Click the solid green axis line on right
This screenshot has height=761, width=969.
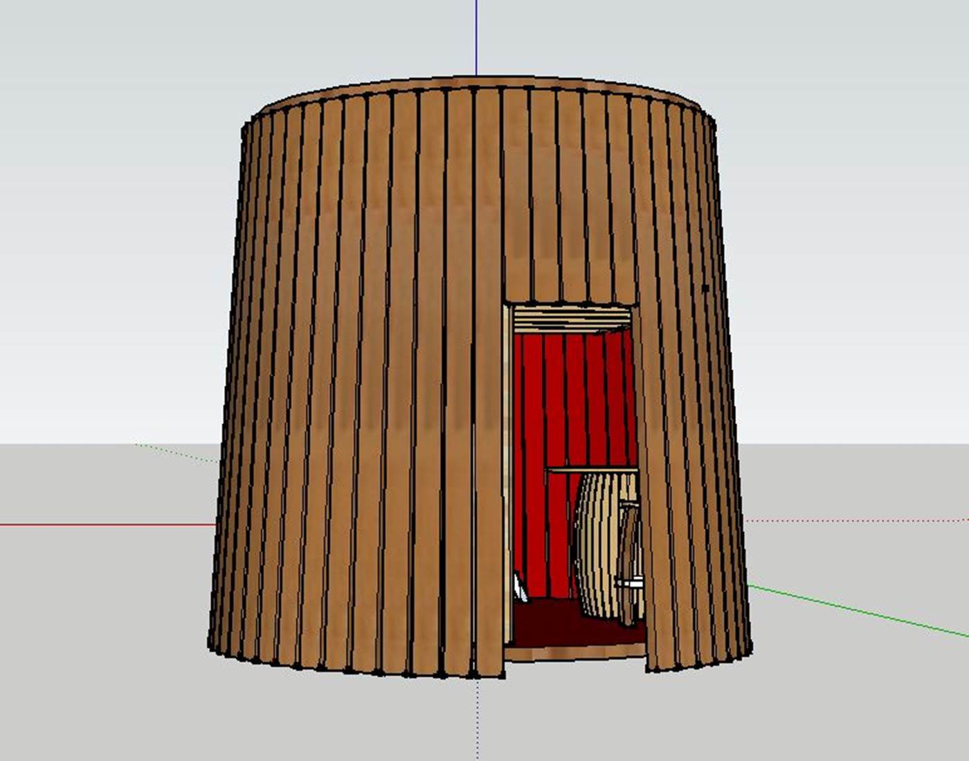pyautogui.click(x=865, y=612)
